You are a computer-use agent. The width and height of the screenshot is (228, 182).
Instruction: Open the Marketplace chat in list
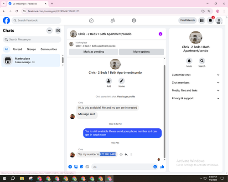click(31, 61)
